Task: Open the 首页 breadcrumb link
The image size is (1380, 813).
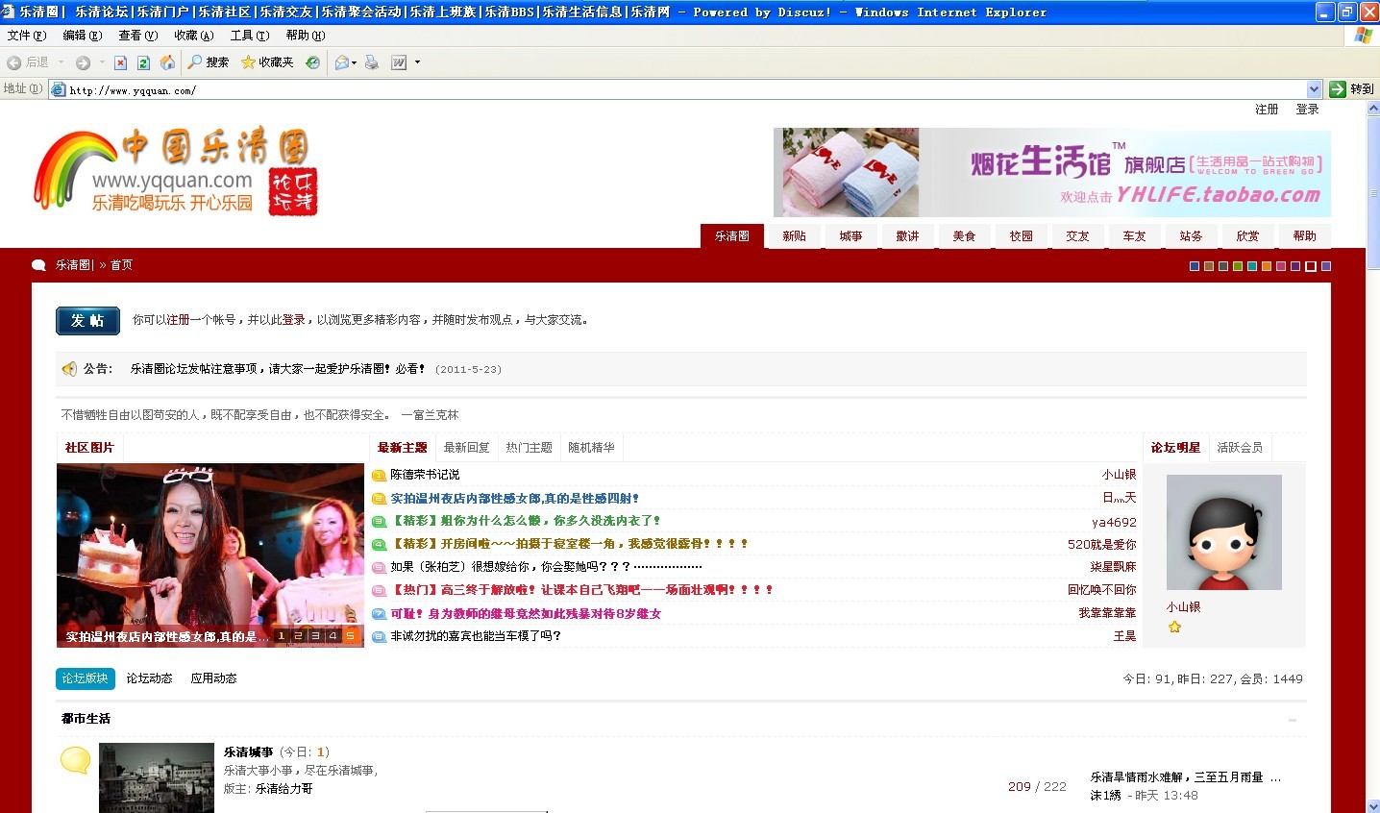Action: coord(121,265)
